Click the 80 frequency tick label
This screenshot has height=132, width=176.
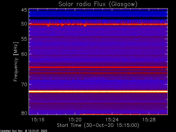pos(24,113)
